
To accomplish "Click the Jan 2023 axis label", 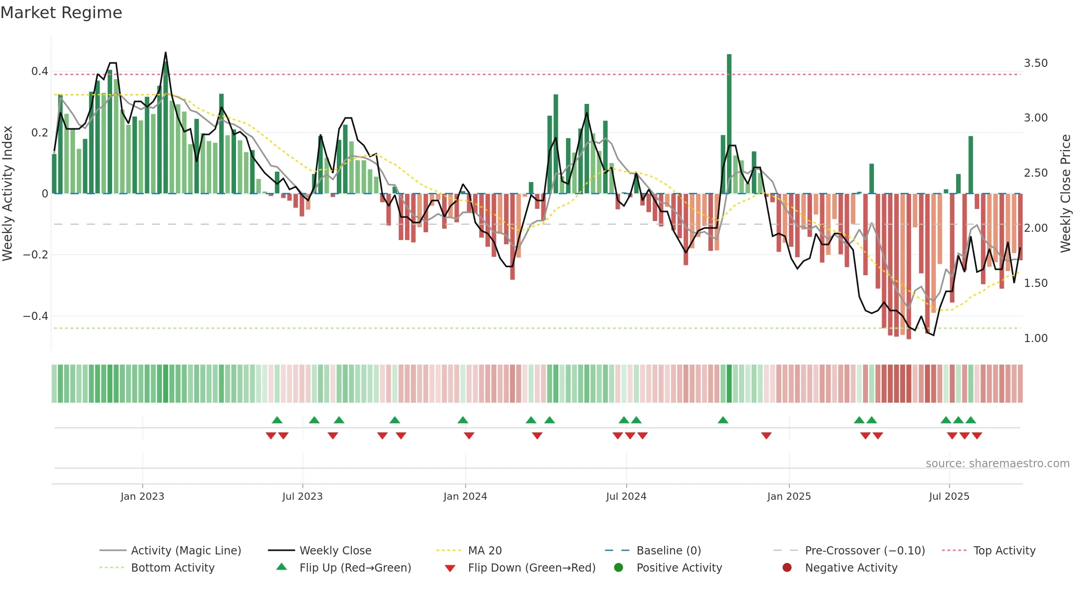I will click(x=142, y=496).
